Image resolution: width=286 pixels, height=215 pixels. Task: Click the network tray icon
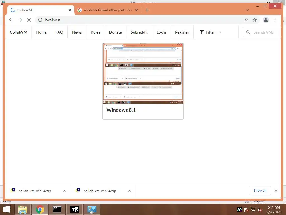253,210
